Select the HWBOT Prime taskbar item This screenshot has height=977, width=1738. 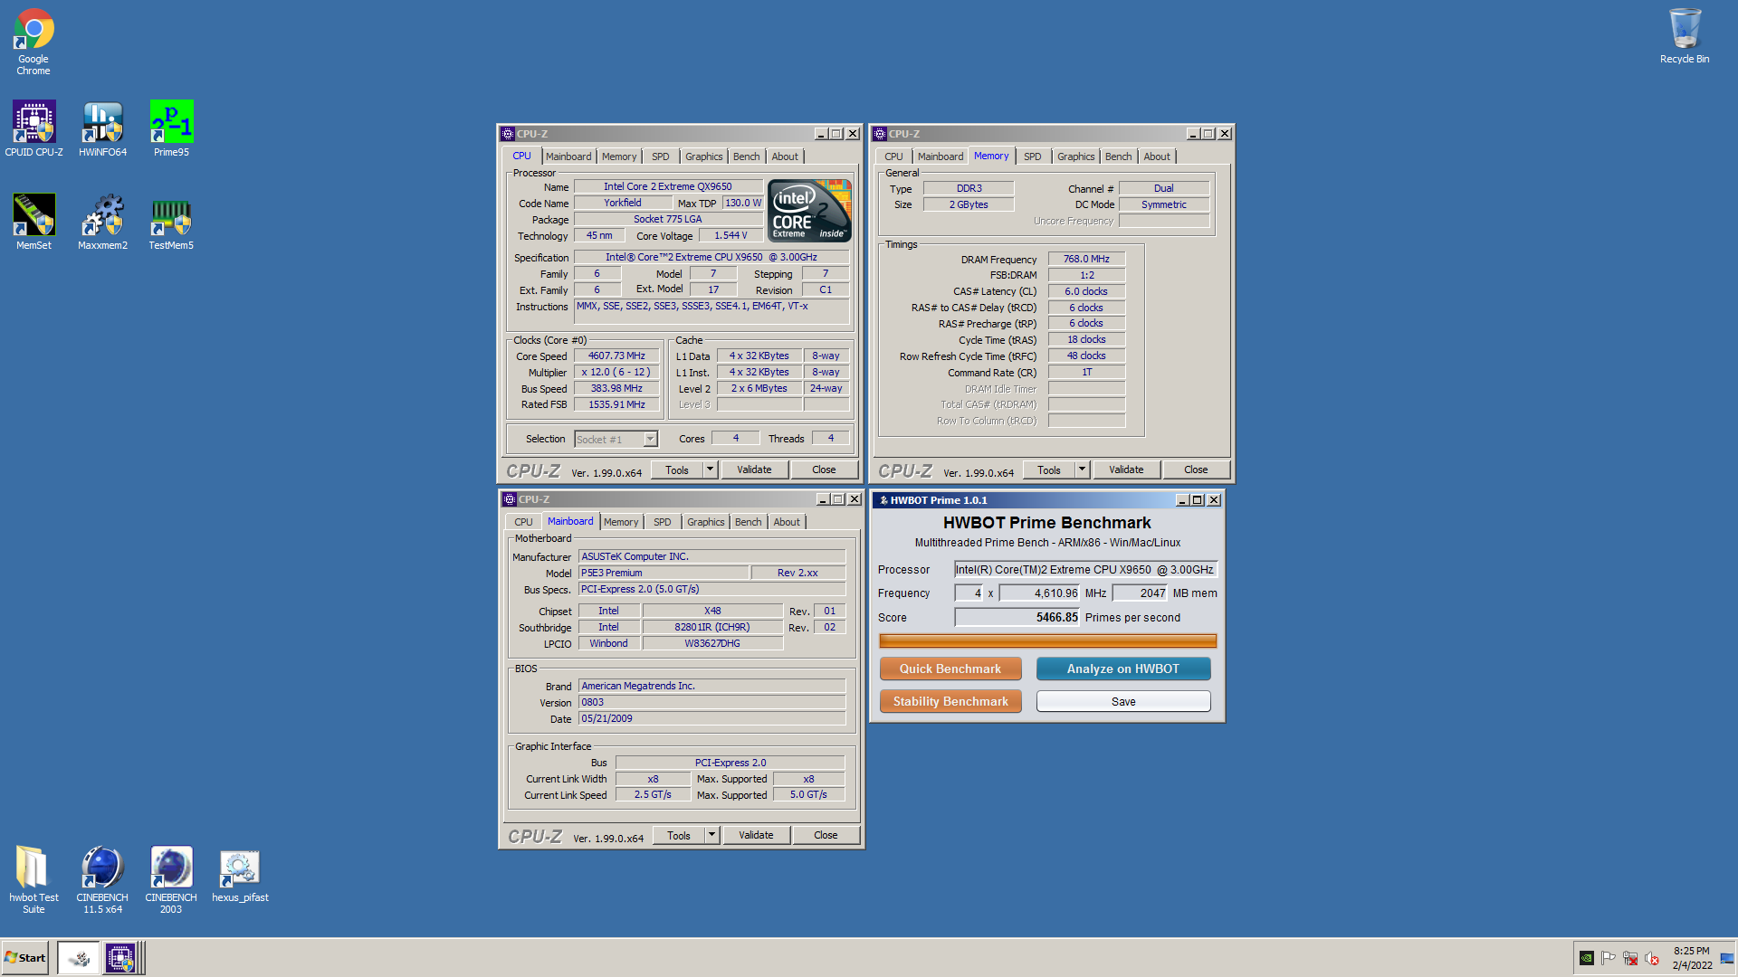tap(79, 957)
